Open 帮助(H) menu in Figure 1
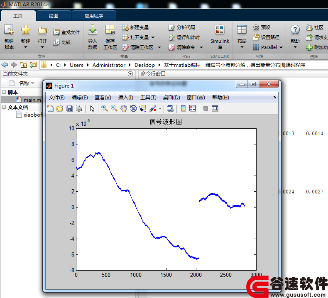The image size is (328, 298). pos(220,98)
